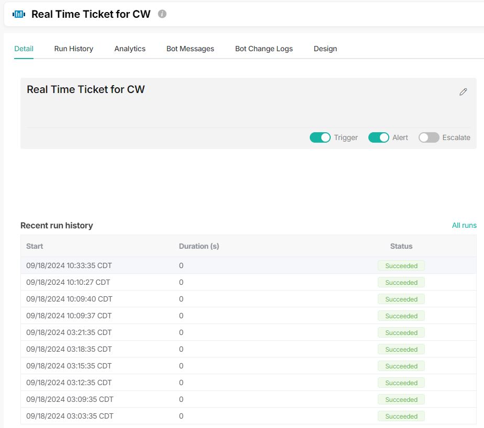Open the run started at 03:21:35 CDT
Viewport: 484px width, 428px height.
point(69,332)
